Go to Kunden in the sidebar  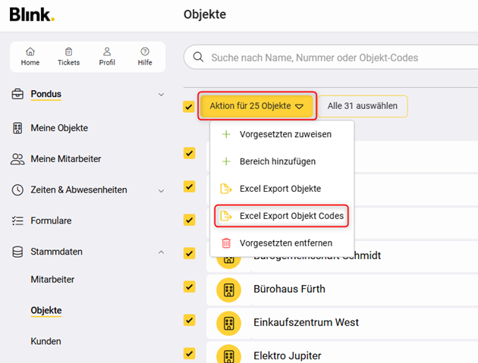tap(46, 342)
